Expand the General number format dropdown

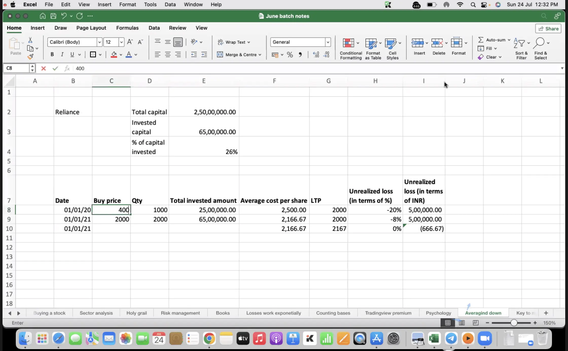coord(328,42)
